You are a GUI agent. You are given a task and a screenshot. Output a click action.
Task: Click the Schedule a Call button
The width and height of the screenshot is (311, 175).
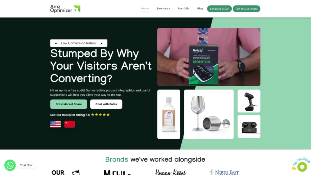[219, 9]
